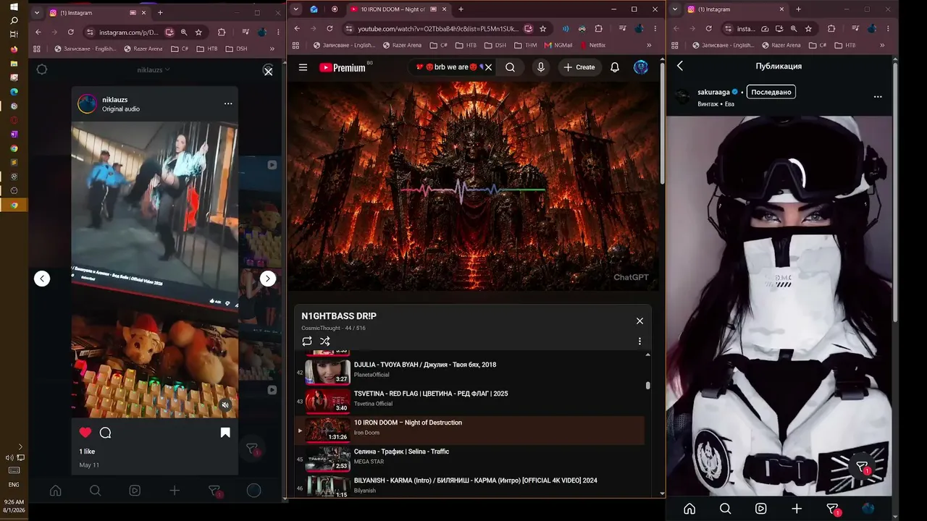927x521 pixels.
Task: Start YouTube voice search with the microphone
Action: pos(540,67)
